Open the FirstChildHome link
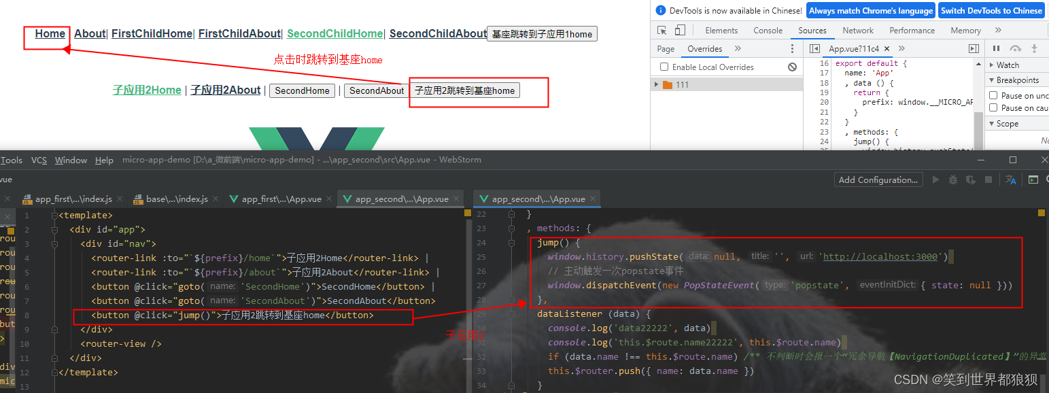This screenshot has width=1049, height=393. coord(152,33)
